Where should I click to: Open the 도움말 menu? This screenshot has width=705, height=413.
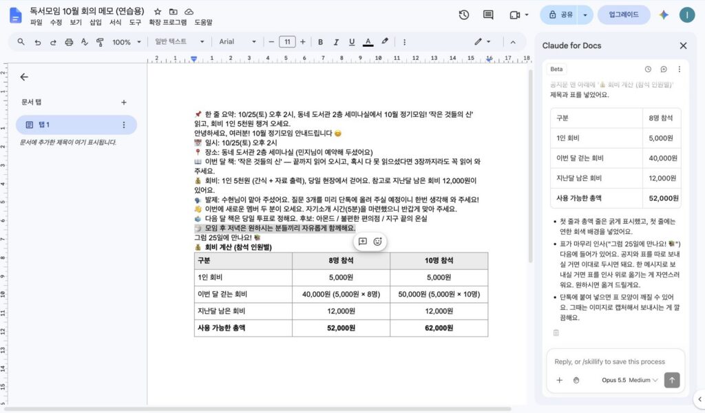click(203, 23)
